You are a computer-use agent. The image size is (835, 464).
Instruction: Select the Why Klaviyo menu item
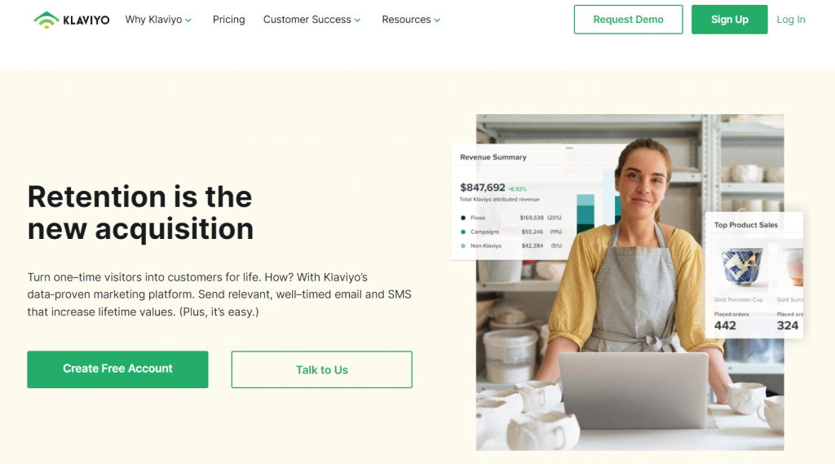point(153,20)
